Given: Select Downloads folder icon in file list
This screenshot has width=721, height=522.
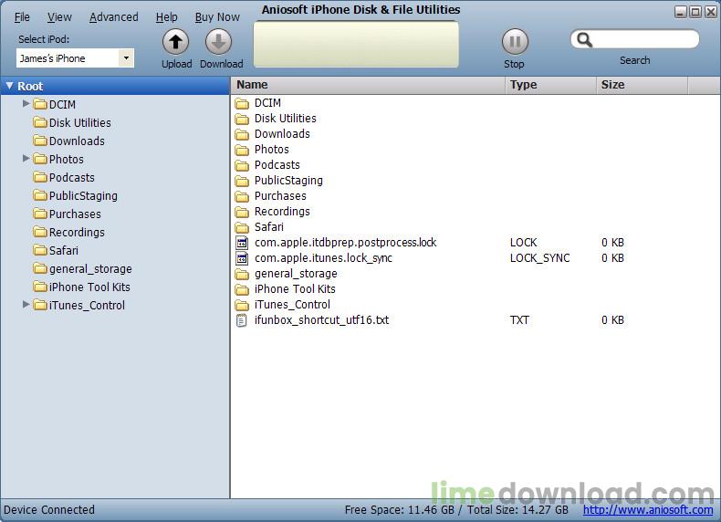Looking at the screenshot, I should (x=242, y=134).
